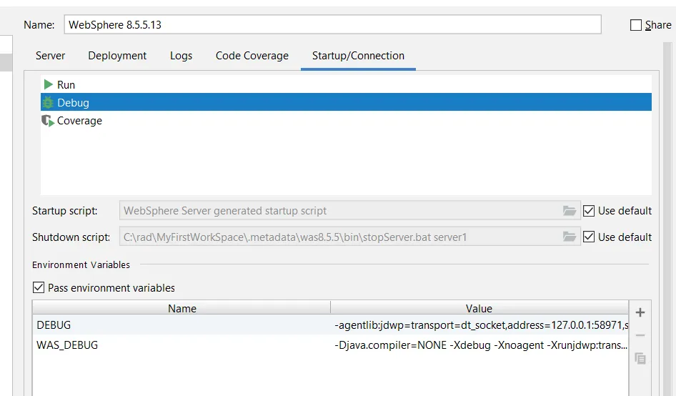Select the Run configuration entry
This screenshot has height=396, width=676.
point(346,84)
